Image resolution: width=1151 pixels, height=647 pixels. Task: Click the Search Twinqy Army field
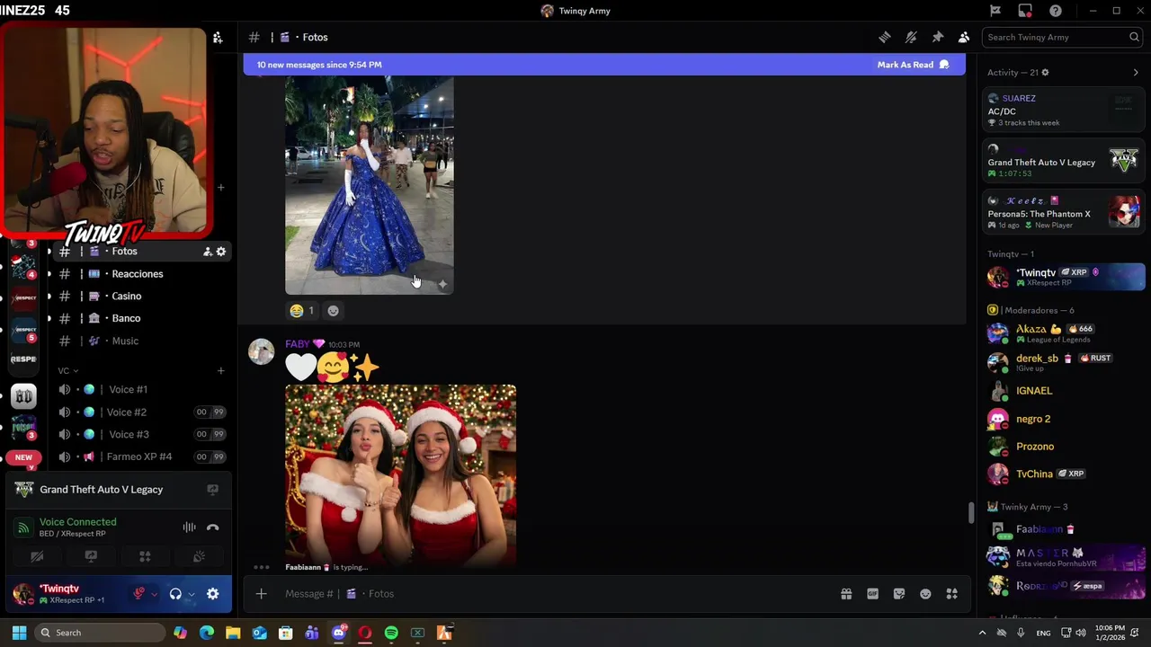click(1062, 37)
